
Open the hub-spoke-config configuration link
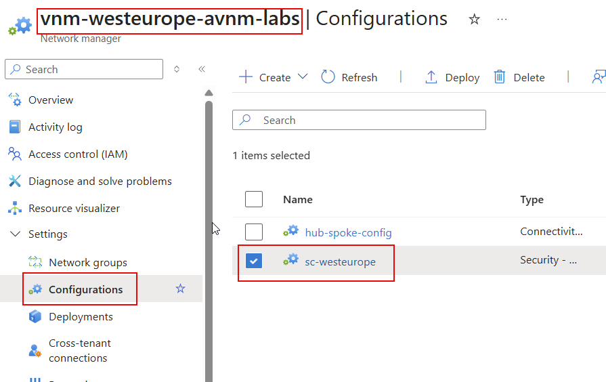(348, 233)
